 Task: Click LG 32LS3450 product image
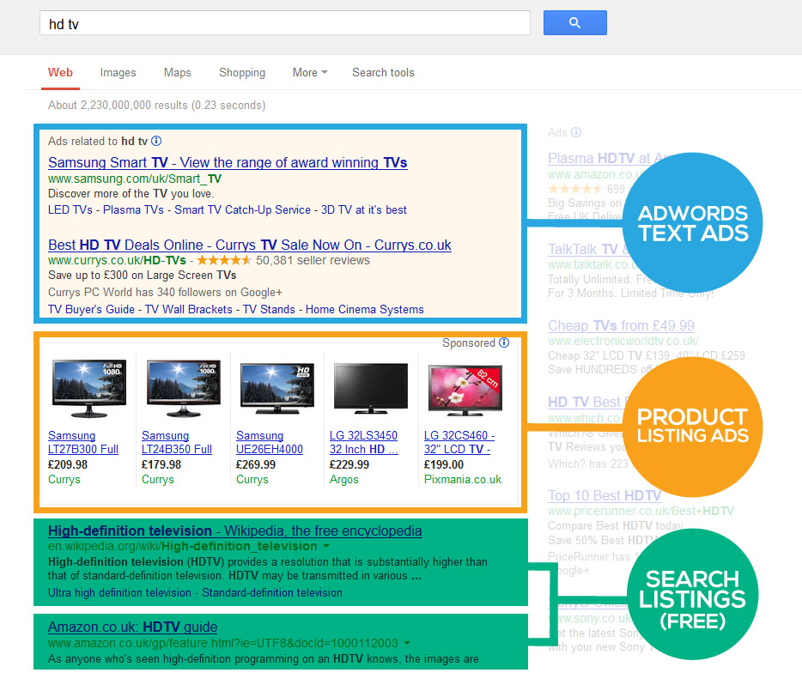[x=371, y=388]
